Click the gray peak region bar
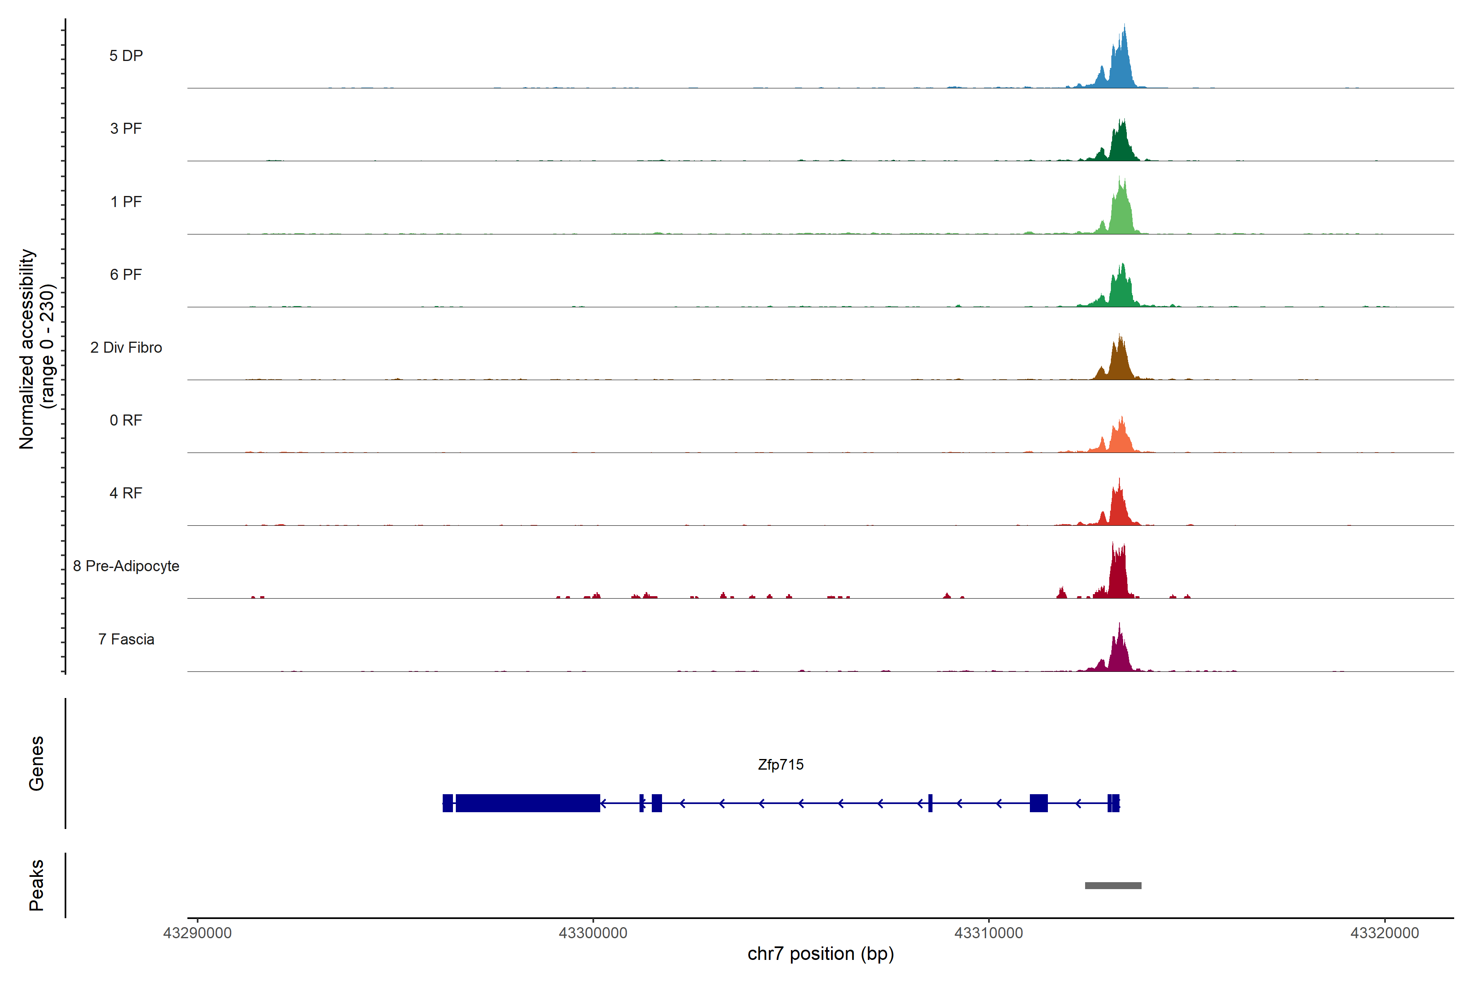The width and height of the screenshot is (1473, 982). click(x=1113, y=885)
